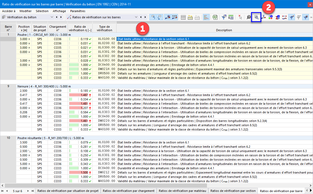
Task: Jump to first tab with first-page arrow
Action: 2,191
